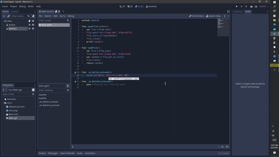This screenshot has width=279, height=157.
Task: Open the signal icon beside Button2 node
Action: (29, 28)
